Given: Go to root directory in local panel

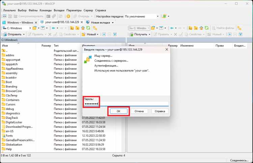Looking at the screenshot, I should pos(78,28).
